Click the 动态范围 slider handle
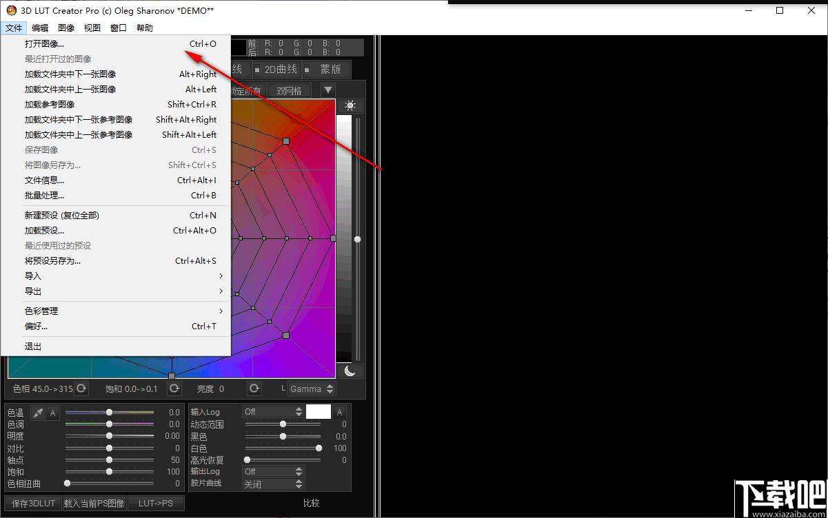828x518 pixels. click(283, 424)
